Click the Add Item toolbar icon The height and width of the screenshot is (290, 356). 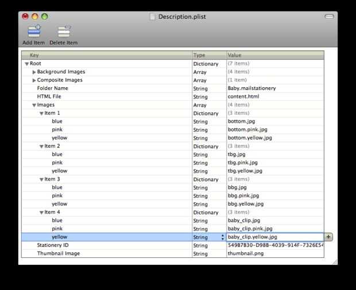34,32
